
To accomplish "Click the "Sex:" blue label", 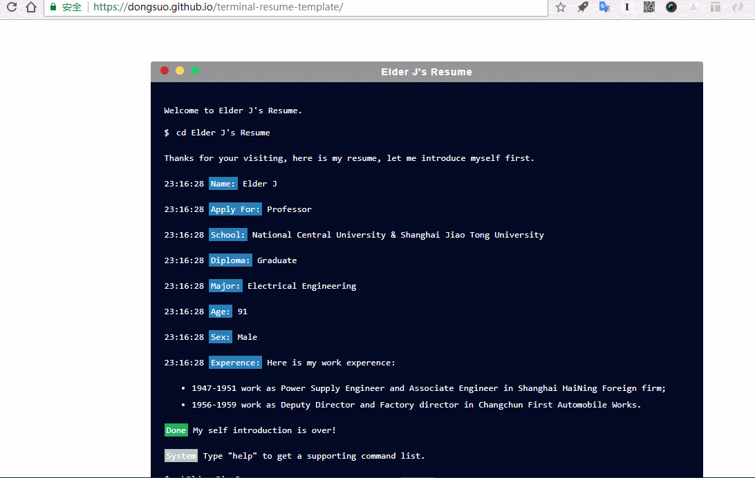I will [x=221, y=337].
